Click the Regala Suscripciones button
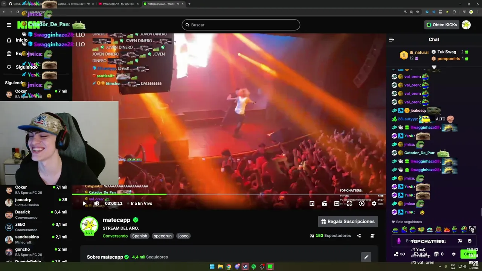Image resolution: width=482 pixels, height=271 pixels. (x=348, y=221)
